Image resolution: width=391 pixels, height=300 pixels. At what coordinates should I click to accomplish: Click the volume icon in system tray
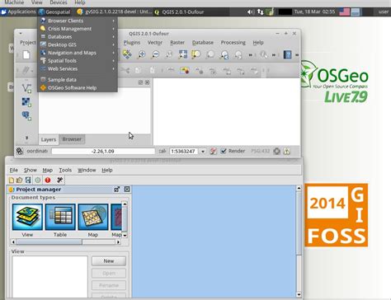click(x=250, y=12)
